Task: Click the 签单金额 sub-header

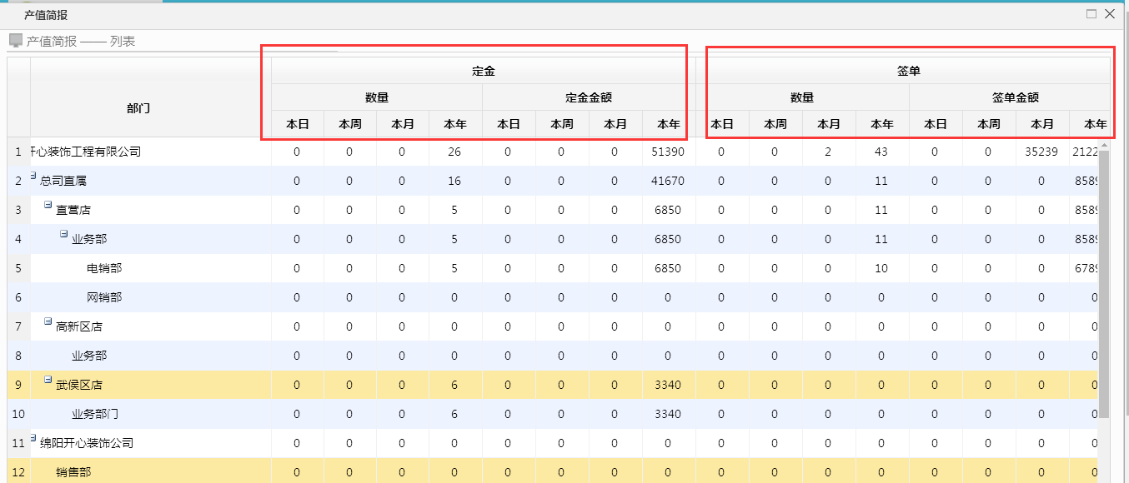Action: 1015,97
